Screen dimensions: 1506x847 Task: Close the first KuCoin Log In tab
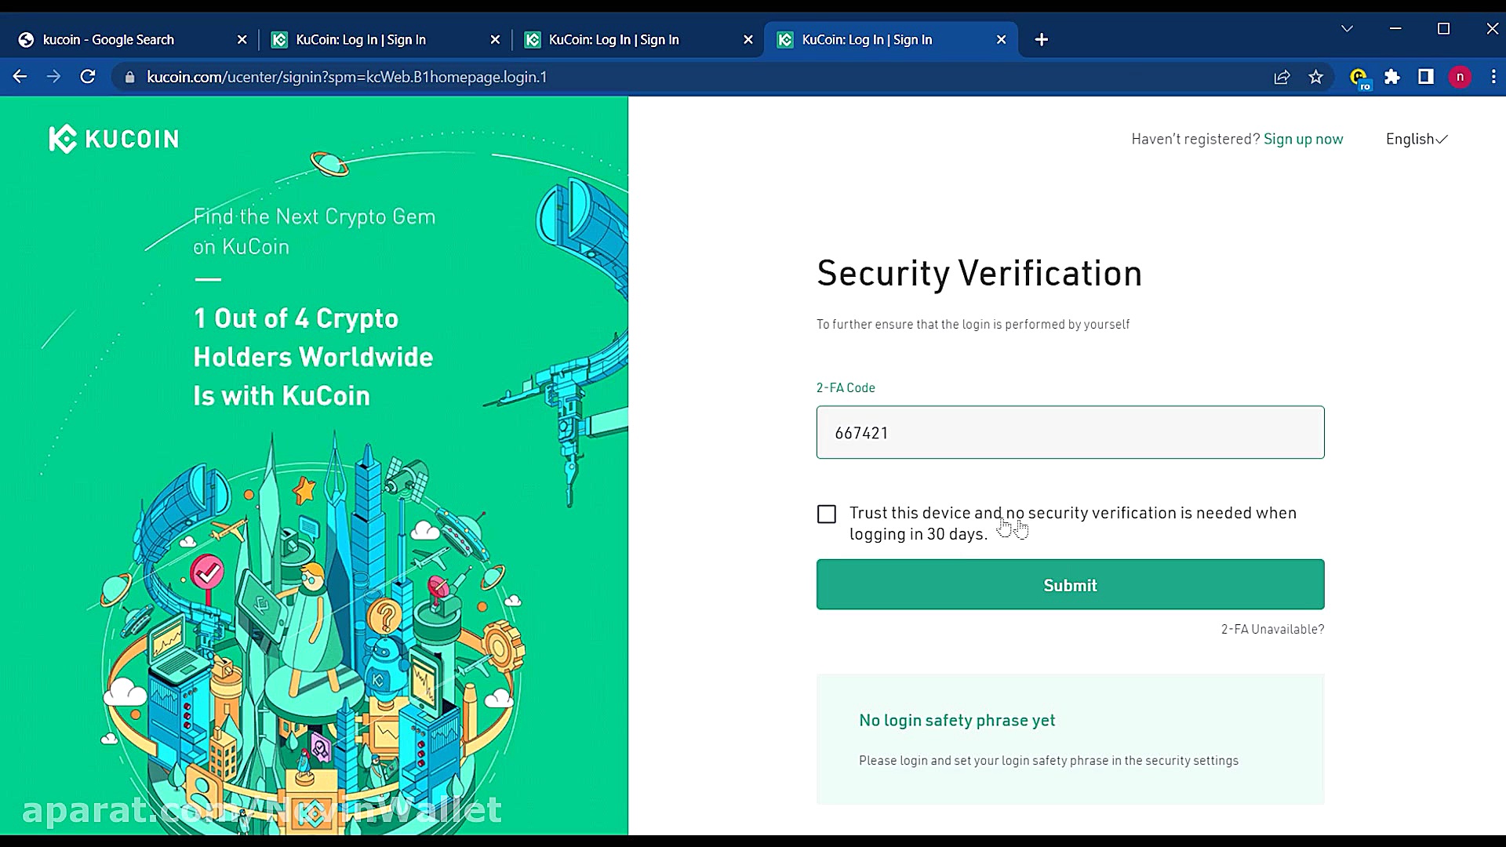(x=495, y=39)
